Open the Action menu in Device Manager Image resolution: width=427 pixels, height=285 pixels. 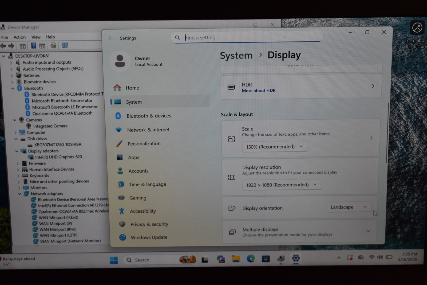tap(20, 37)
